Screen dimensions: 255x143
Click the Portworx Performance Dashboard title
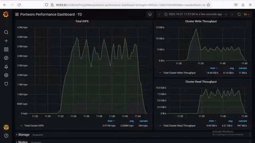51,14
